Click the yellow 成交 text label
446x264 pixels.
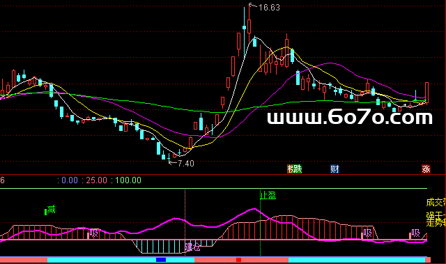436,202
